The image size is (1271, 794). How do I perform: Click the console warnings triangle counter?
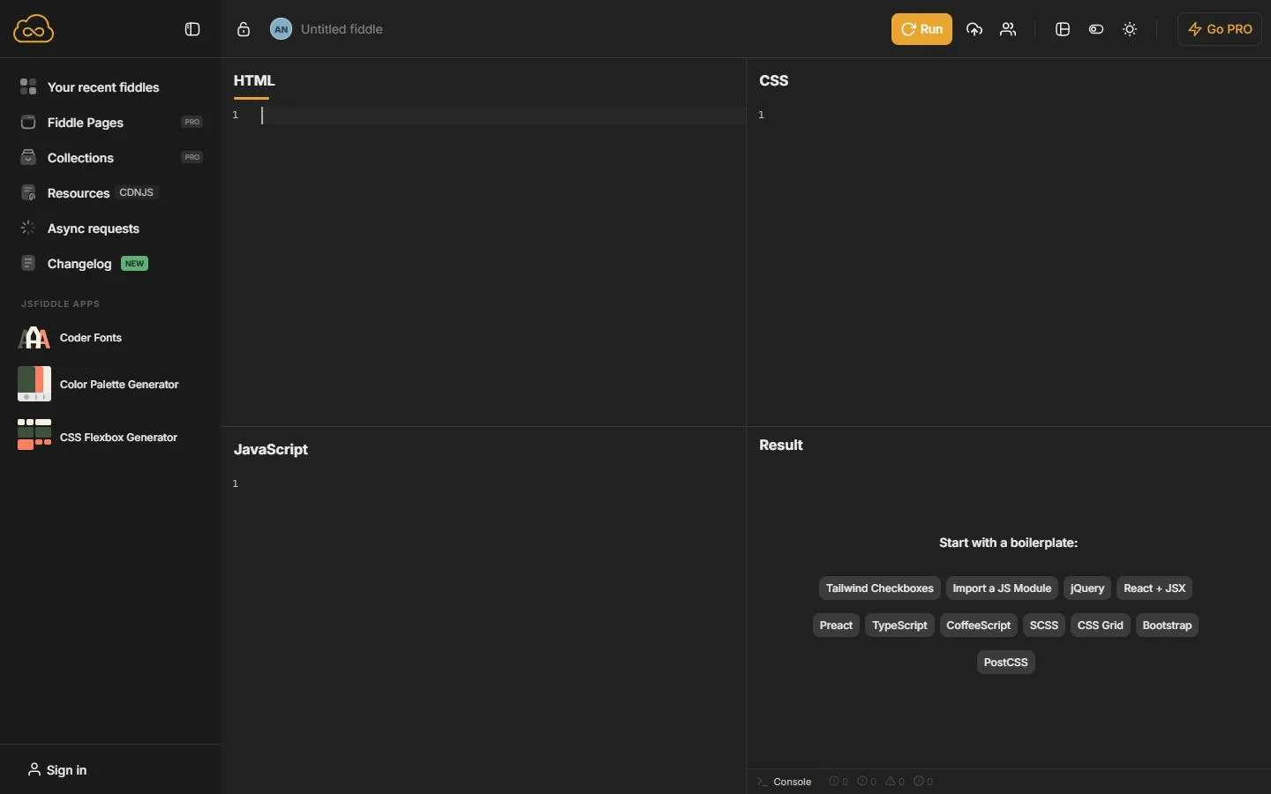[x=895, y=782]
